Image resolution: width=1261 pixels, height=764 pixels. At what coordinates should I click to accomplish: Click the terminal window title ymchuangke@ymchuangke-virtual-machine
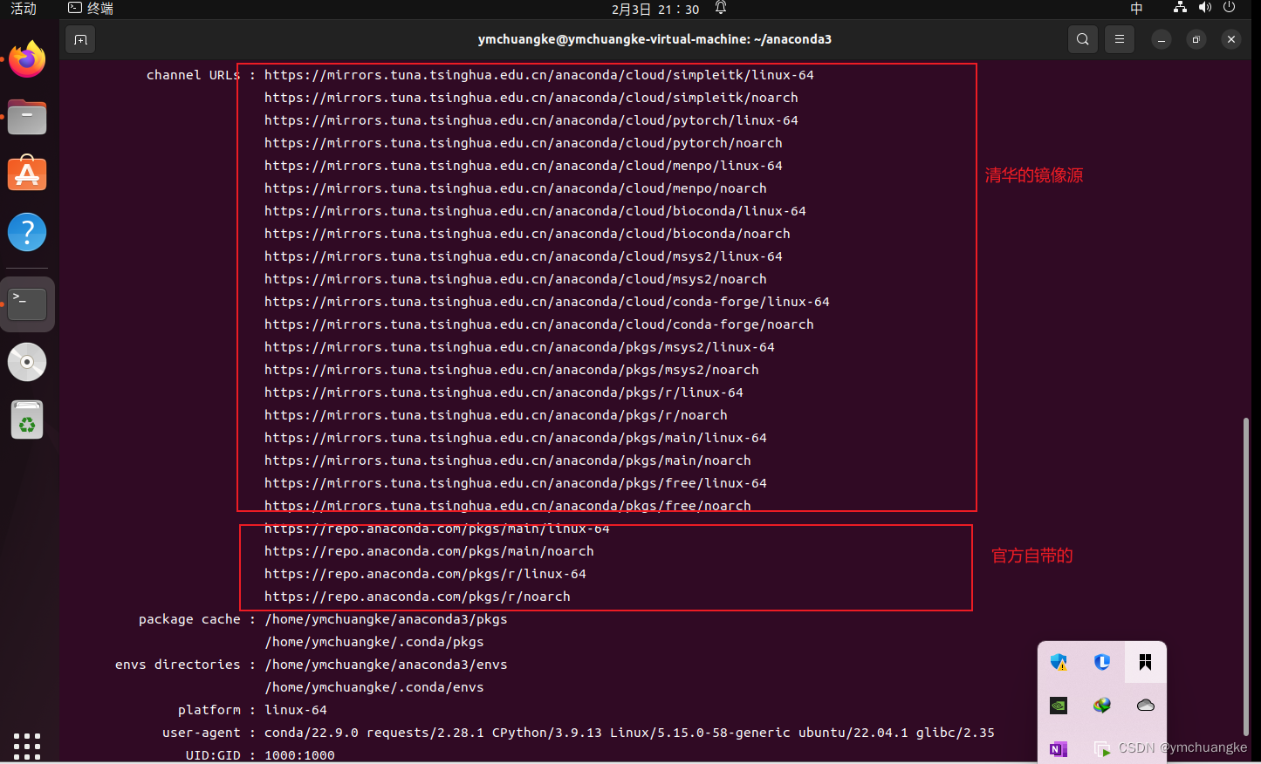pos(654,39)
